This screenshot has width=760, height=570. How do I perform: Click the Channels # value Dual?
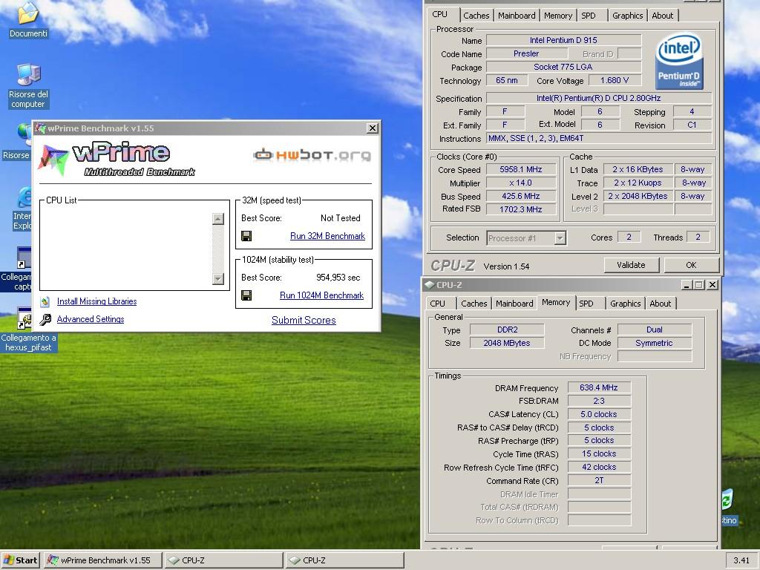[x=655, y=330]
